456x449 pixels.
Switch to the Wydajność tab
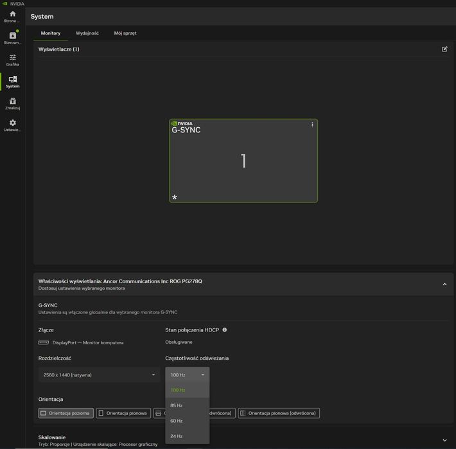pyautogui.click(x=87, y=33)
